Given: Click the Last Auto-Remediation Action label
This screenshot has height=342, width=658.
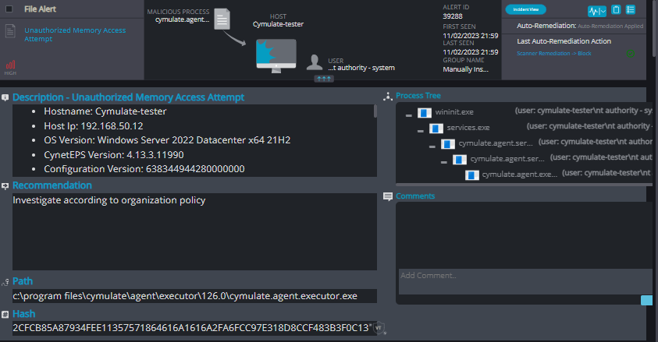Looking at the screenshot, I should (x=564, y=41).
